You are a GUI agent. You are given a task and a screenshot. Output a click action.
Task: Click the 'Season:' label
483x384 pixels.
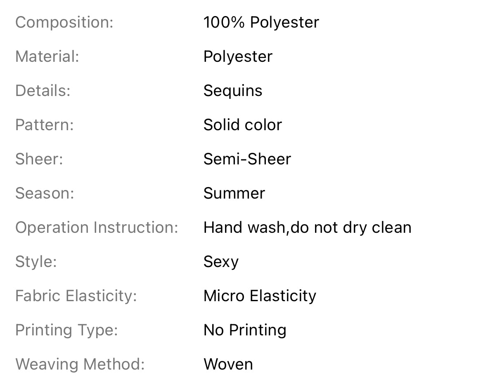(x=45, y=193)
